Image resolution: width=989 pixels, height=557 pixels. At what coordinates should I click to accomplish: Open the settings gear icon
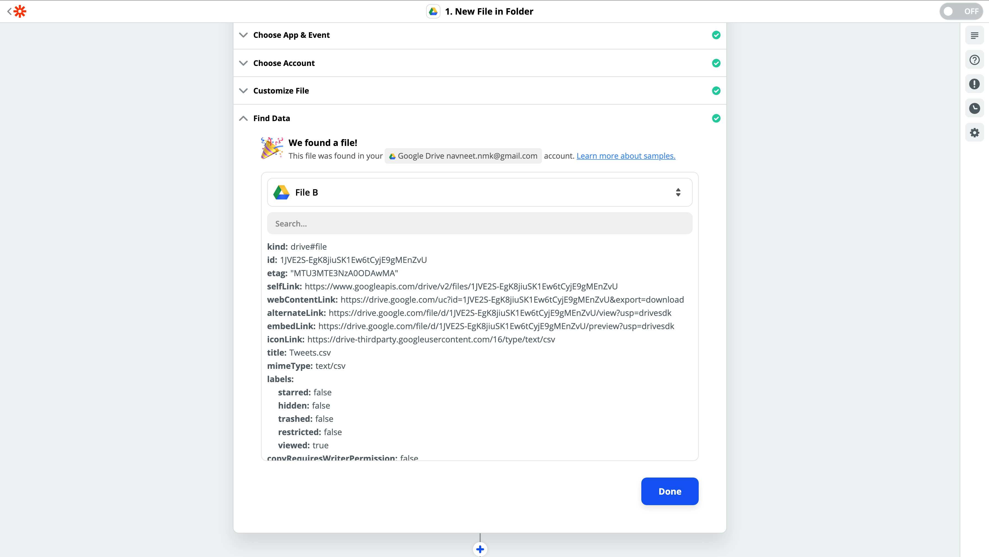(974, 133)
